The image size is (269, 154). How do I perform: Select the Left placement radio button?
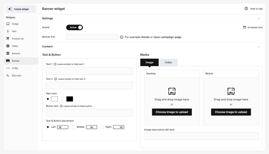click(48, 127)
